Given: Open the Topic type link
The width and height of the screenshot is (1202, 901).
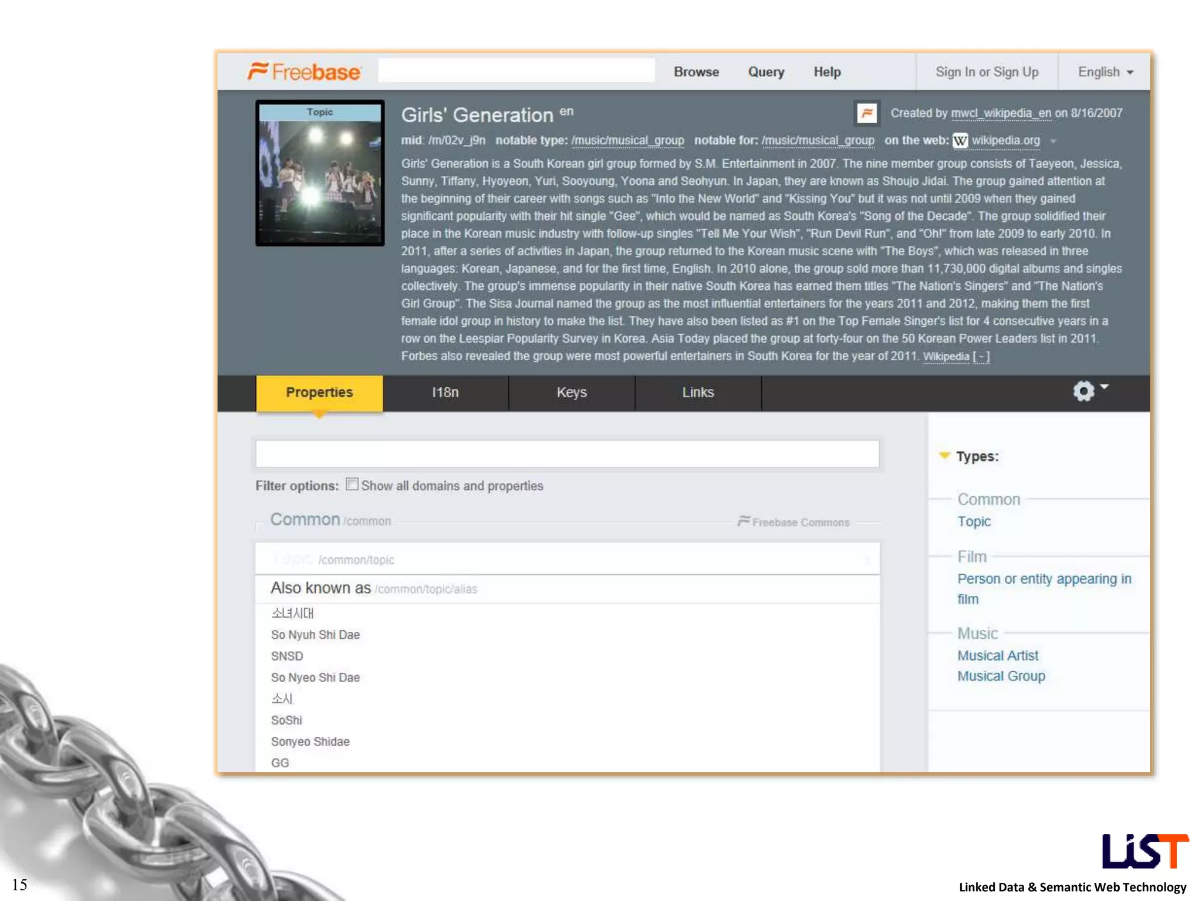Looking at the screenshot, I should [974, 521].
